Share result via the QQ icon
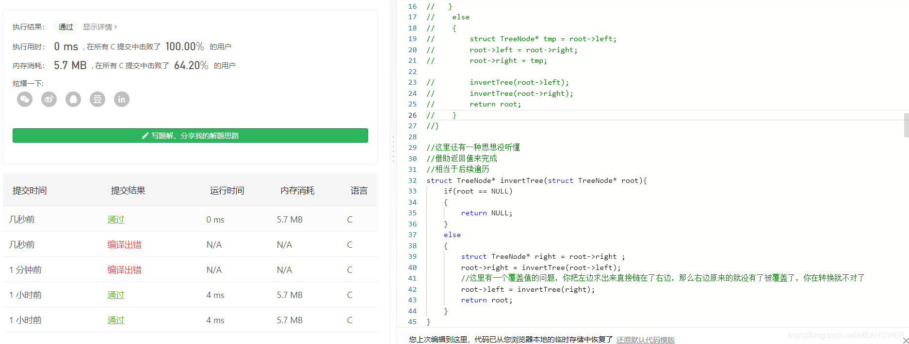 73,99
